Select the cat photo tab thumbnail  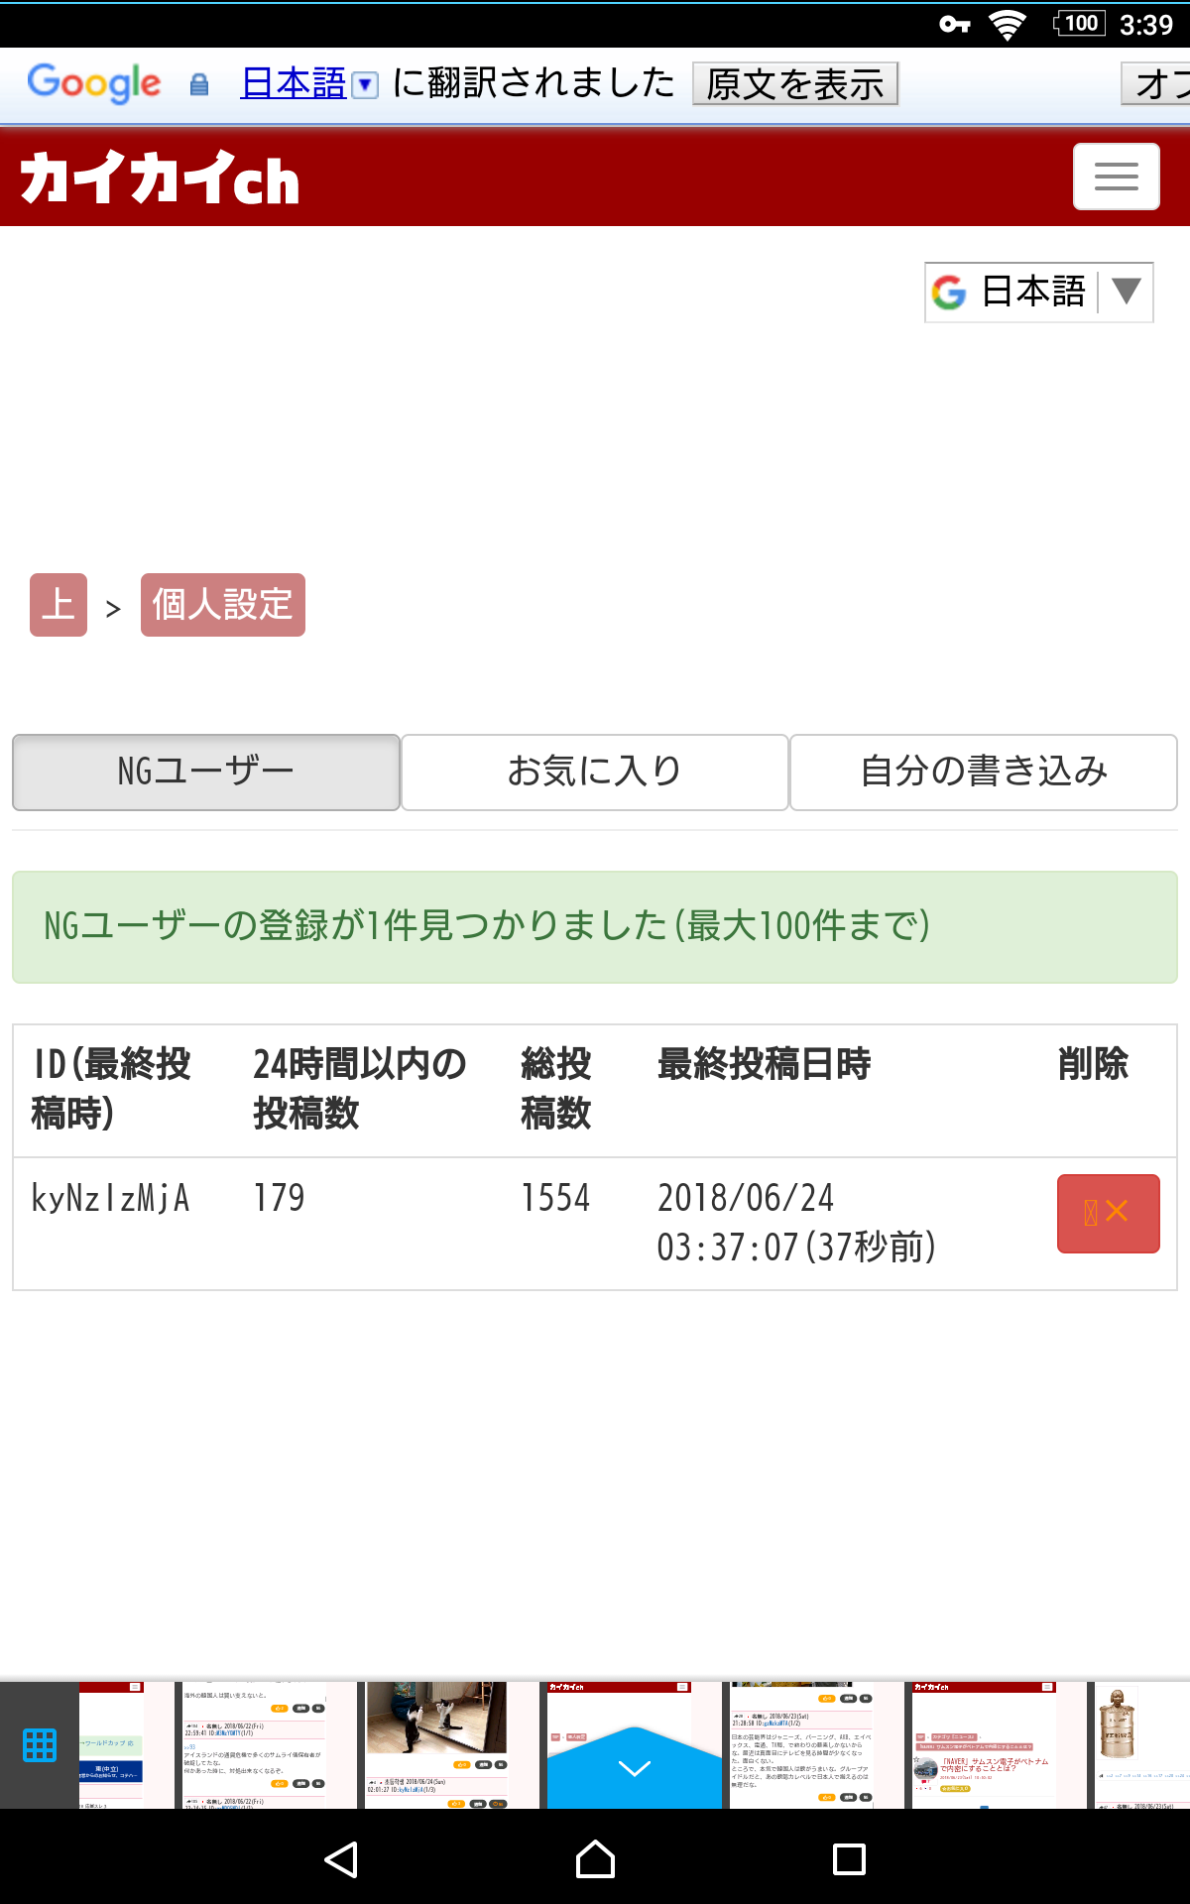(436, 1744)
